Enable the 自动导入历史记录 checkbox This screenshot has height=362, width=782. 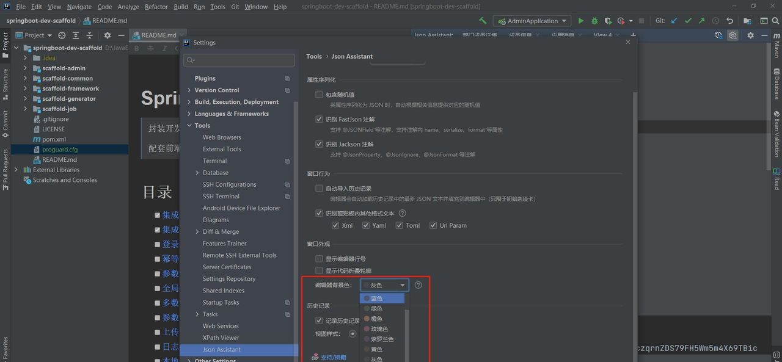tap(319, 188)
